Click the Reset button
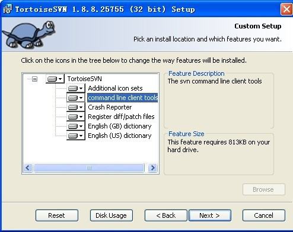 [57, 215]
